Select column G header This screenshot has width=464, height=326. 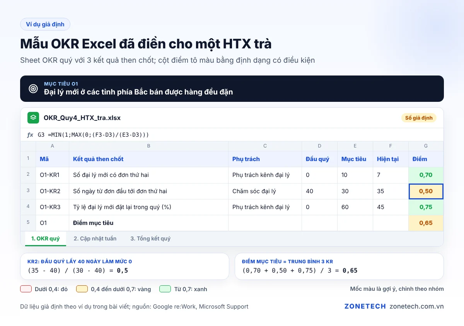(x=426, y=146)
